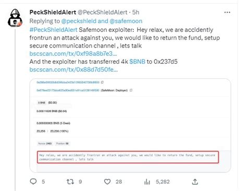Viewport: 247px width, 191px height.
Task: Enlarge the attached BscScan transaction image
Action: (130, 125)
